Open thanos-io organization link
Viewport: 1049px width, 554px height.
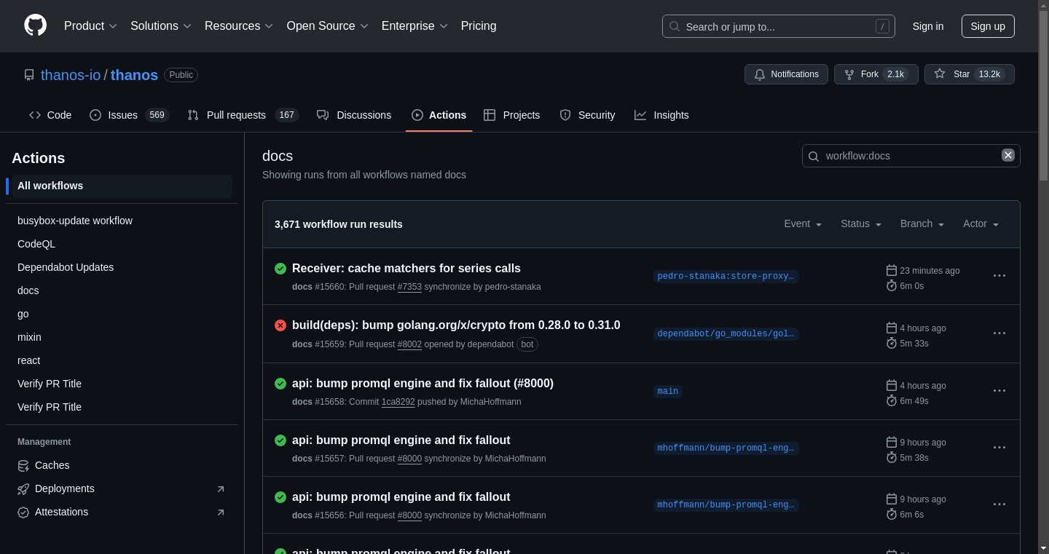tap(71, 75)
